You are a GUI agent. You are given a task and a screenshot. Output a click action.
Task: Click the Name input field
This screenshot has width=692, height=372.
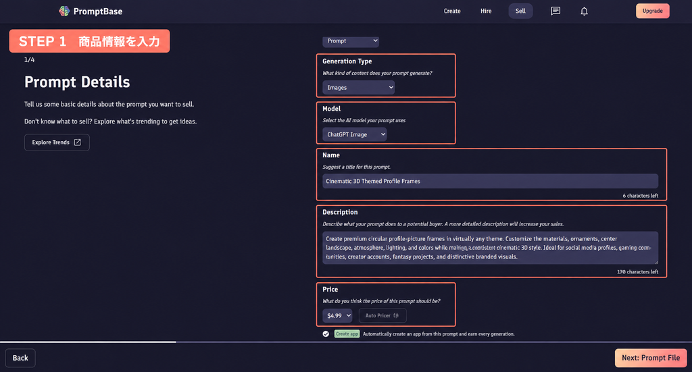click(490, 181)
